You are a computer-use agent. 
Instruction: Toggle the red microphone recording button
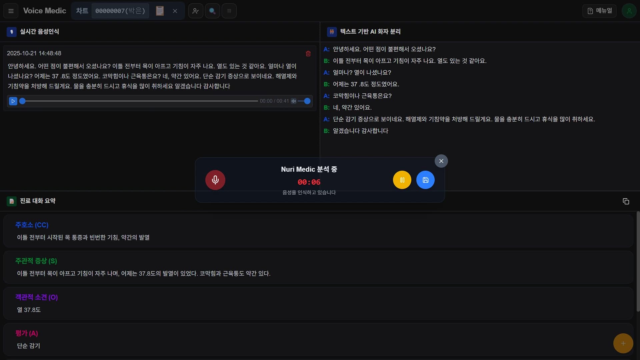point(215,180)
